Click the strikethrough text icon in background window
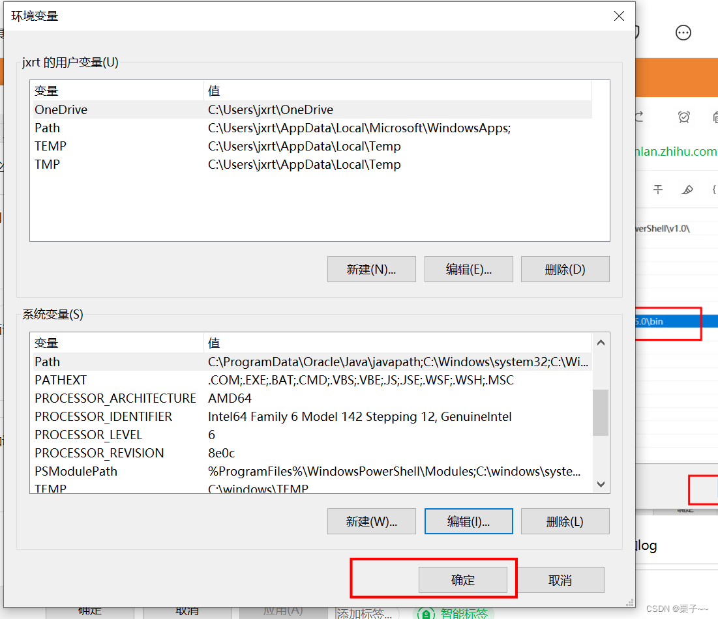This screenshot has height=619, width=718. [x=658, y=190]
